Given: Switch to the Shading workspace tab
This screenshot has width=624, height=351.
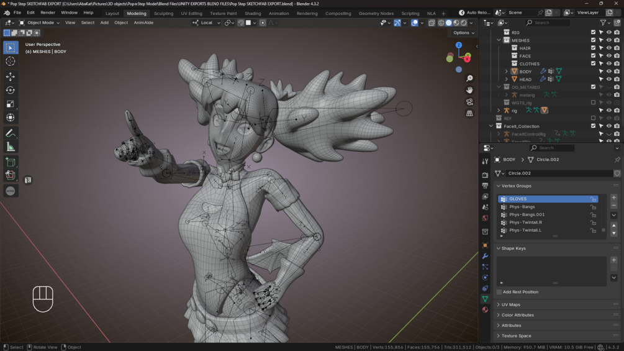Looking at the screenshot, I should [x=253, y=13].
